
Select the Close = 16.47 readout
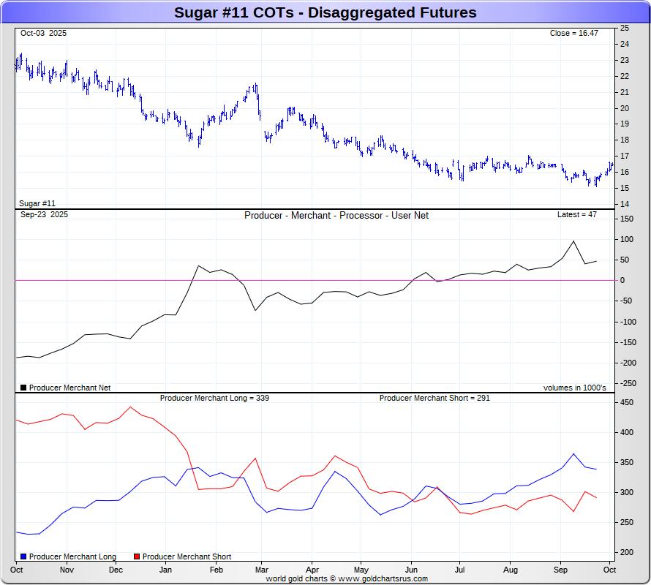tap(574, 34)
